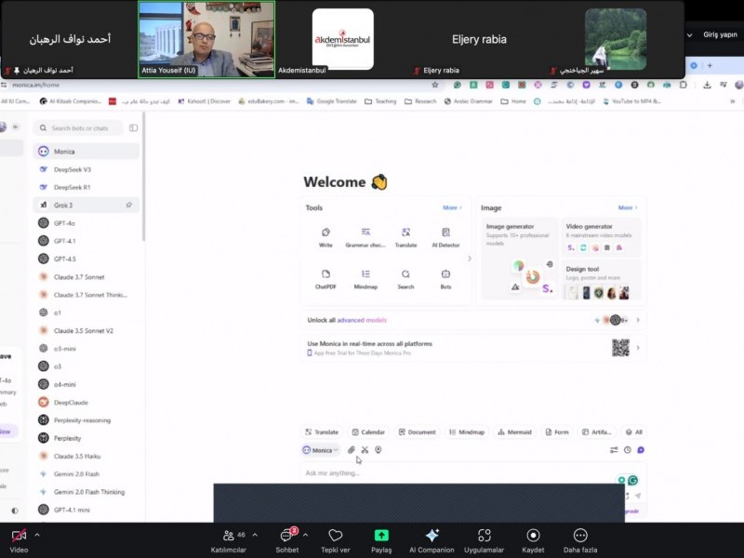Bookmark page with star icon in address bar
The height and width of the screenshot is (558, 744).
(434, 85)
